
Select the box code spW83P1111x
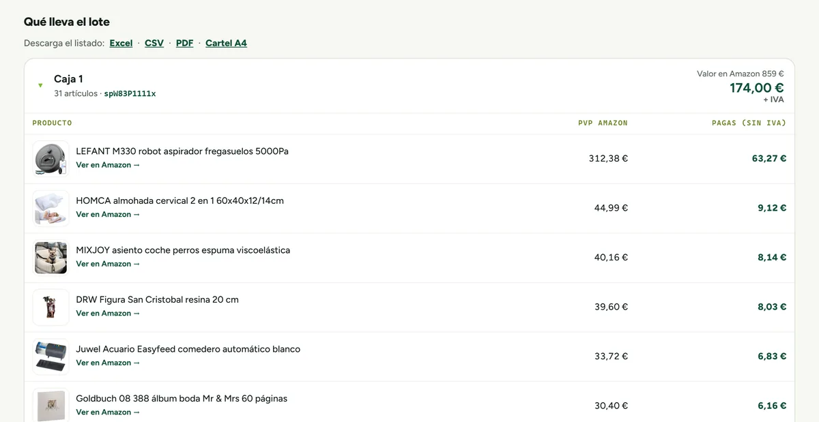click(x=130, y=93)
